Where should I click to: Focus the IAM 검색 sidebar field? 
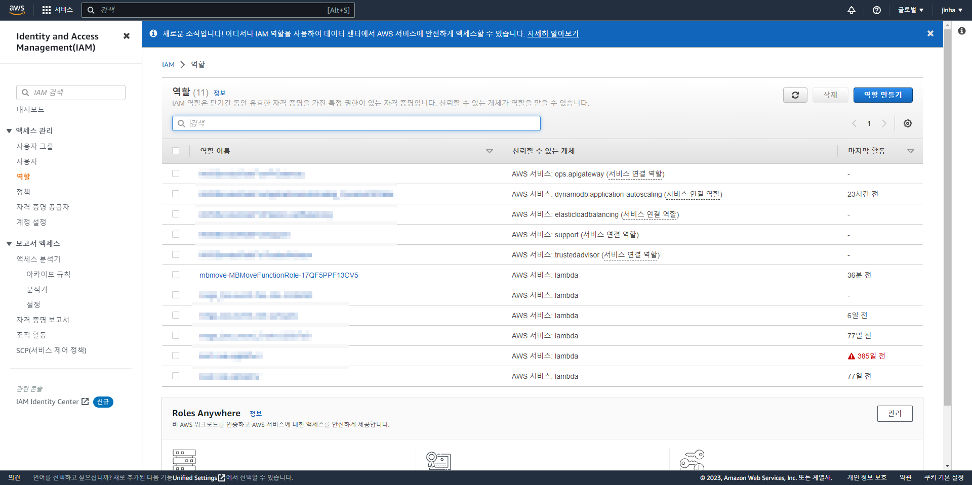pos(71,93)
